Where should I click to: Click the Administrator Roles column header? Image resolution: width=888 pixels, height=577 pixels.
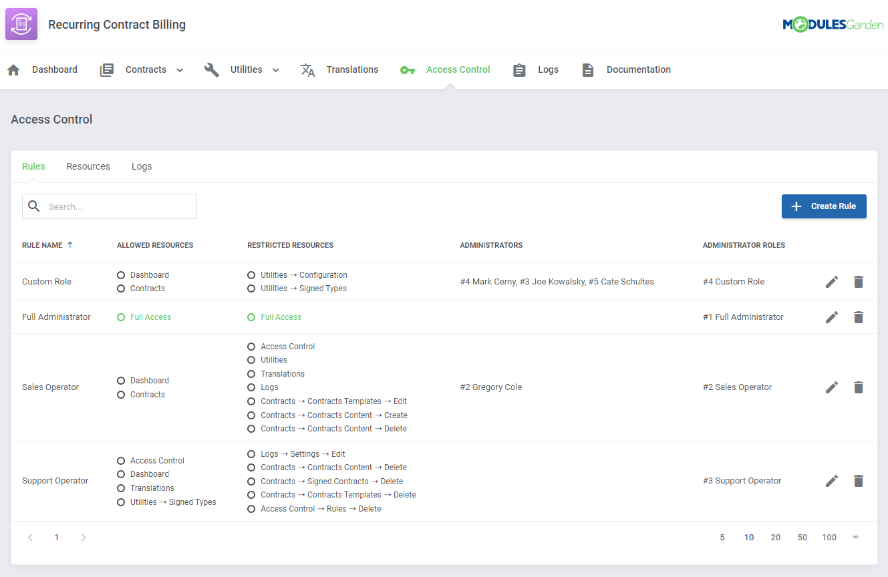(x=744, y=245)
